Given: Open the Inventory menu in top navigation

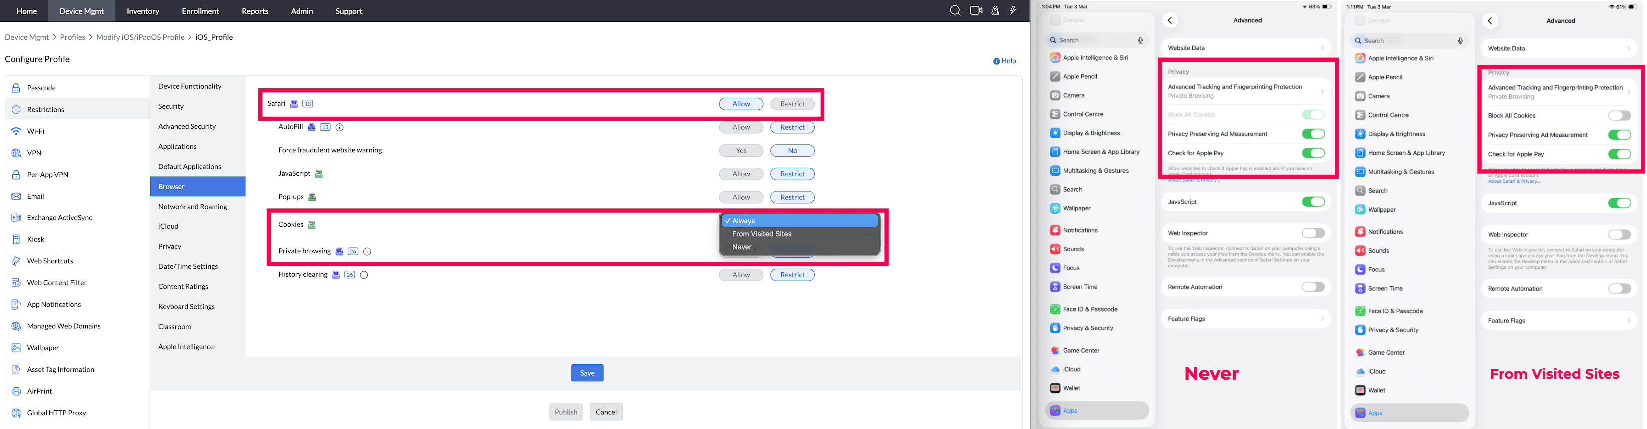Looking at the screenshot, I should point(143,11).
